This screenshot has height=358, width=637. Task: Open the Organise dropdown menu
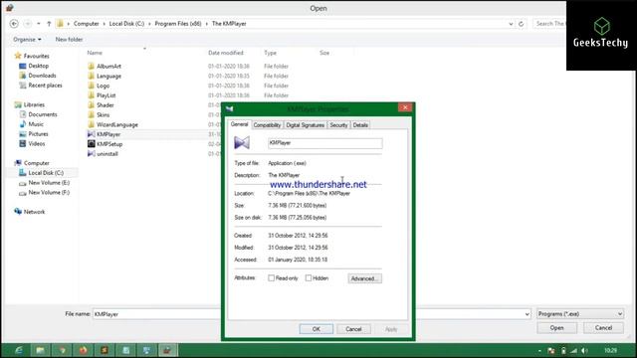pyautogui.click(x=27, y=40)
